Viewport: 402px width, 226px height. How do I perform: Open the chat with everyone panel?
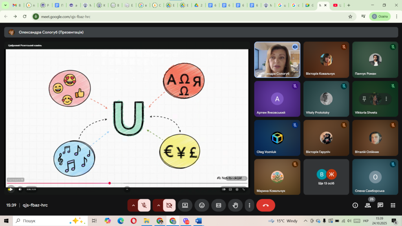click(380, 205)
